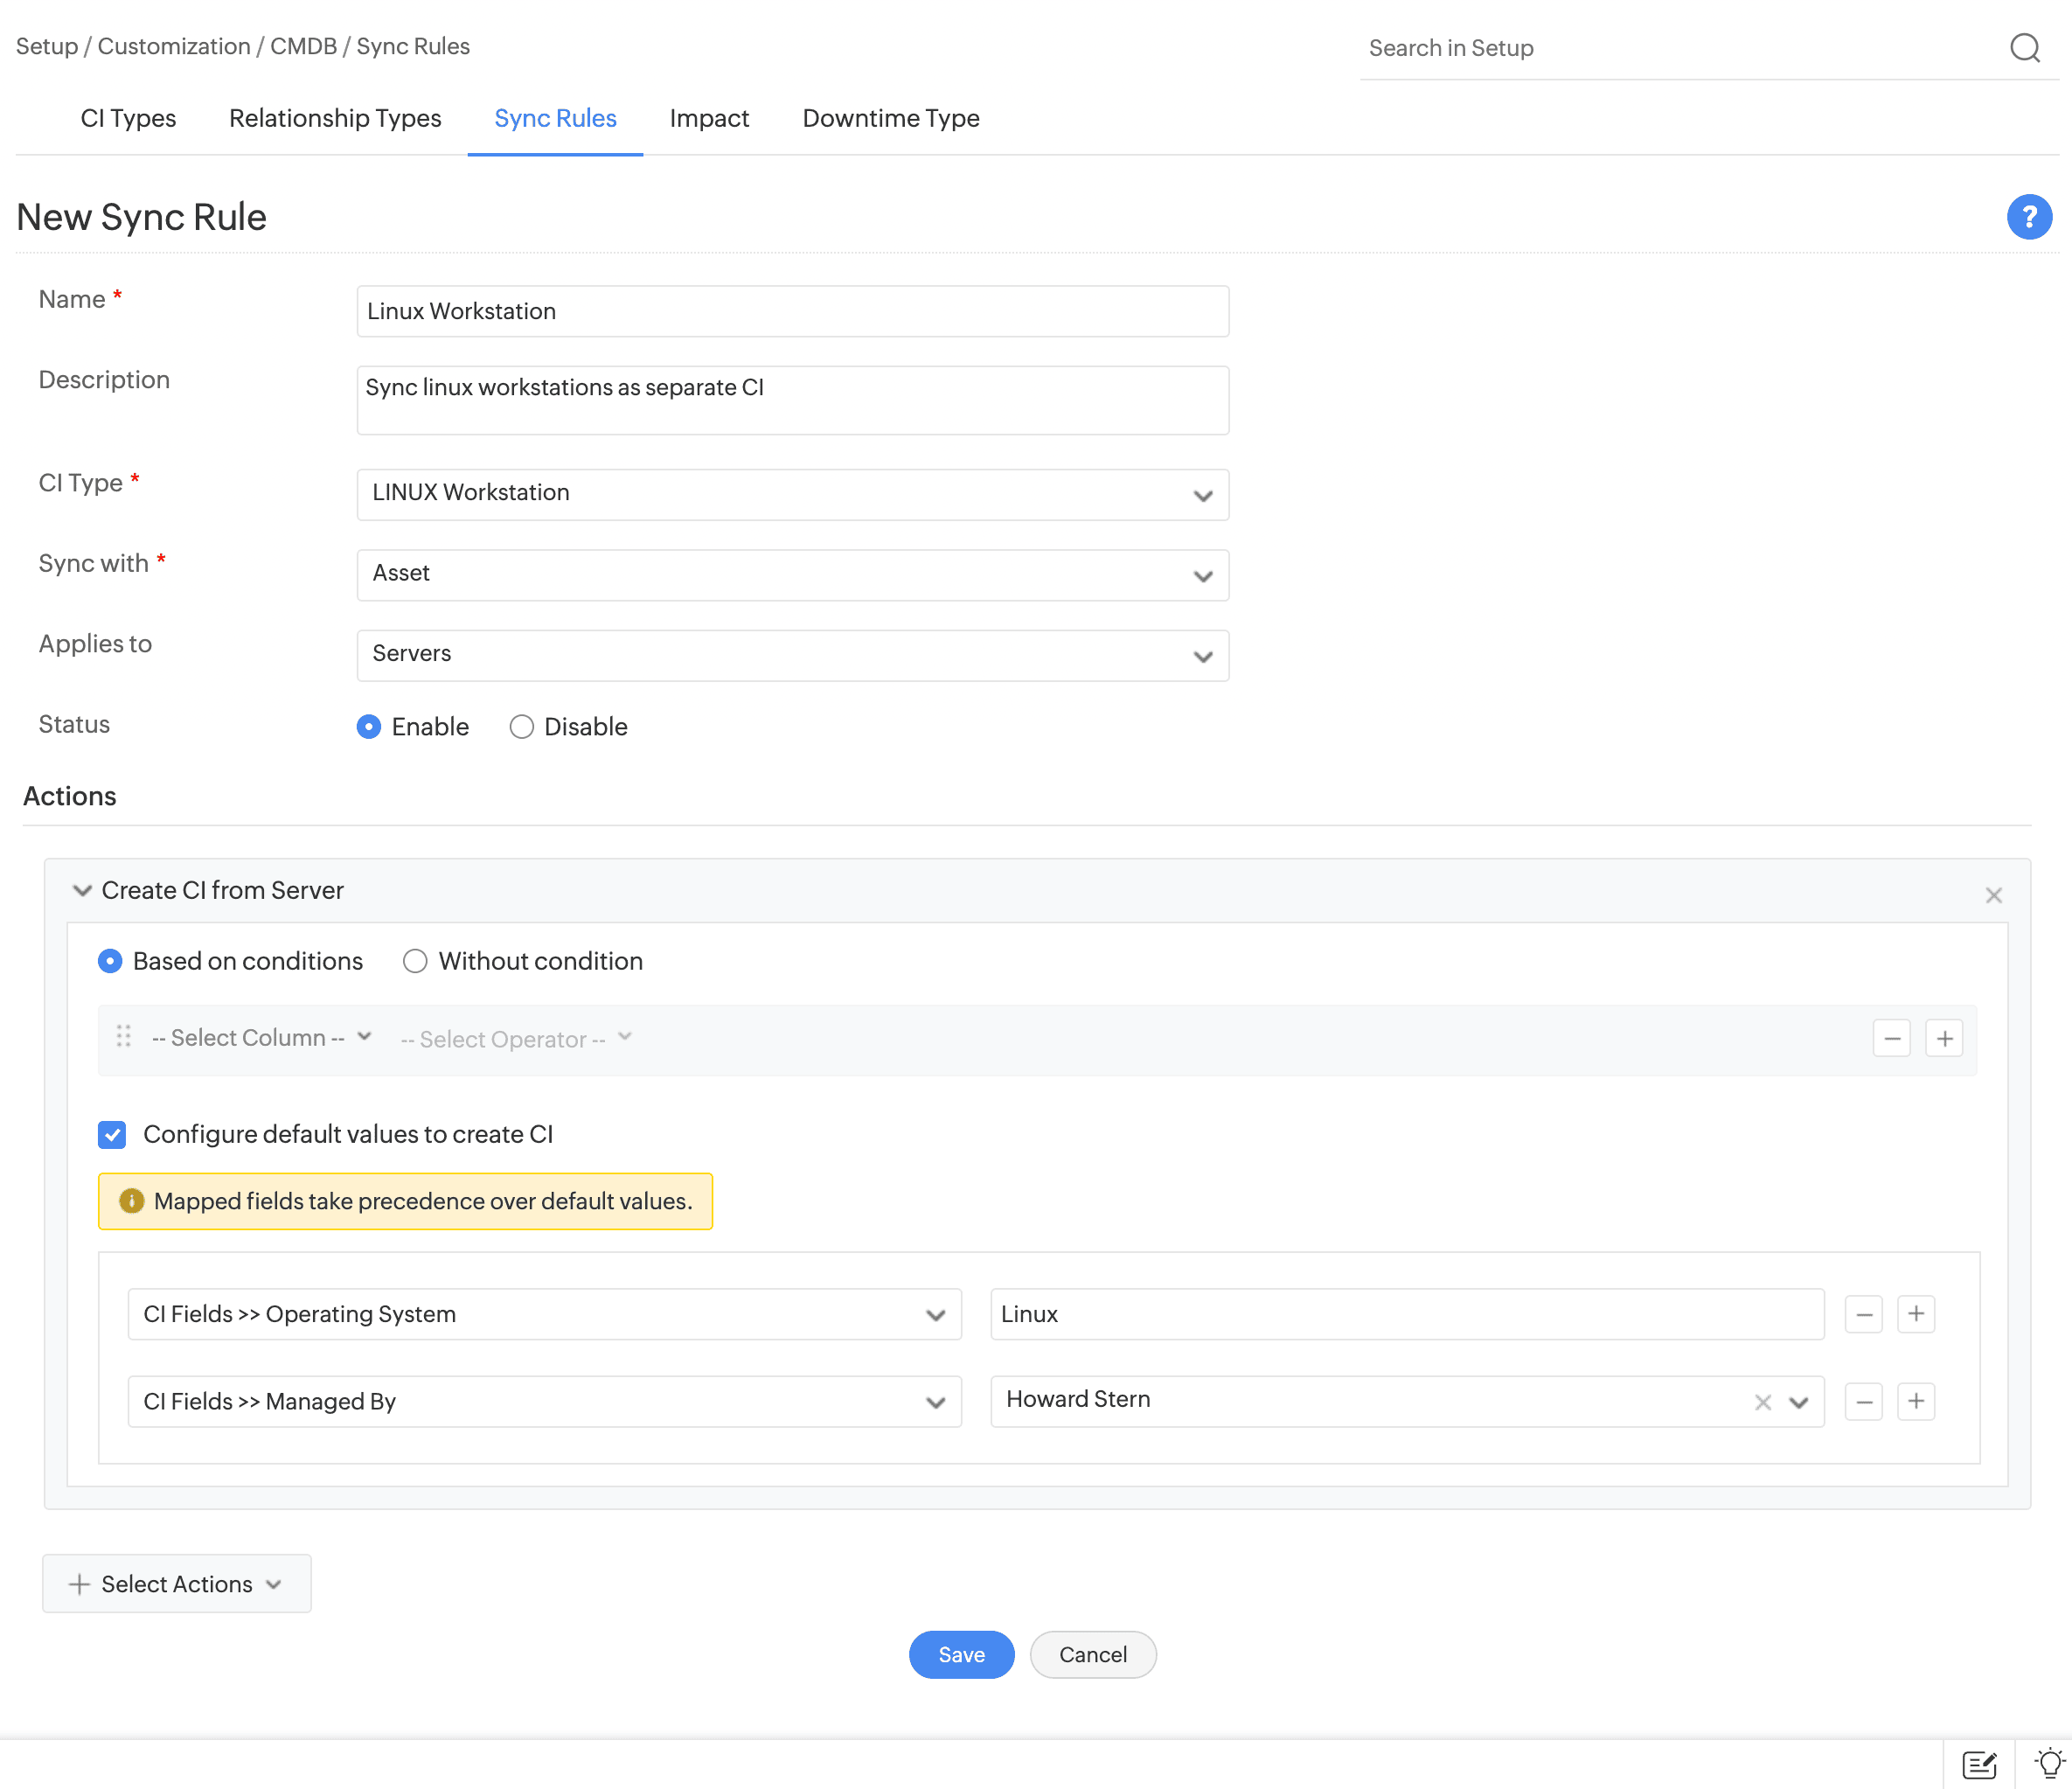Click the Save button

coord(960,1654)
